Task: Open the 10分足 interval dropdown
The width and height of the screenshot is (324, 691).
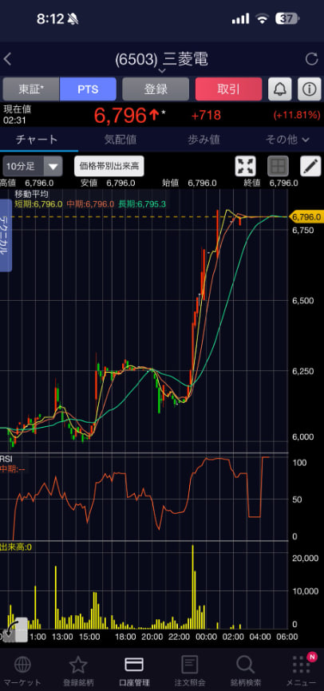Action: tap(33, 166)
